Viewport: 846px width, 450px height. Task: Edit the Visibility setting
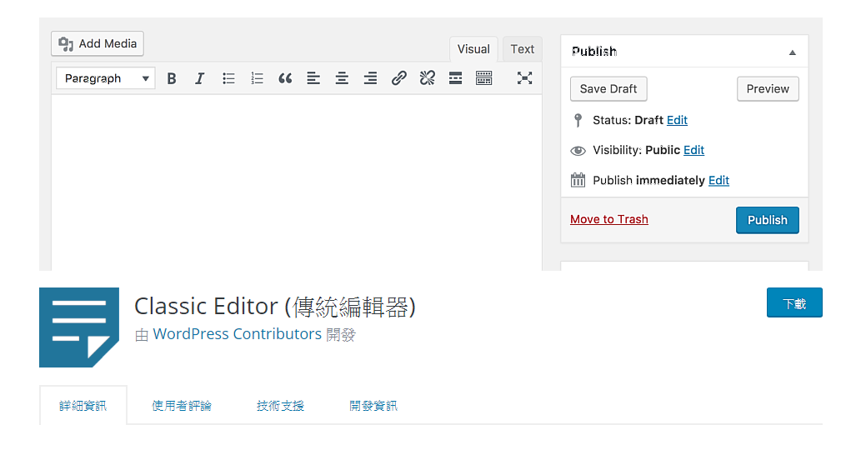[x=693, y=150]
